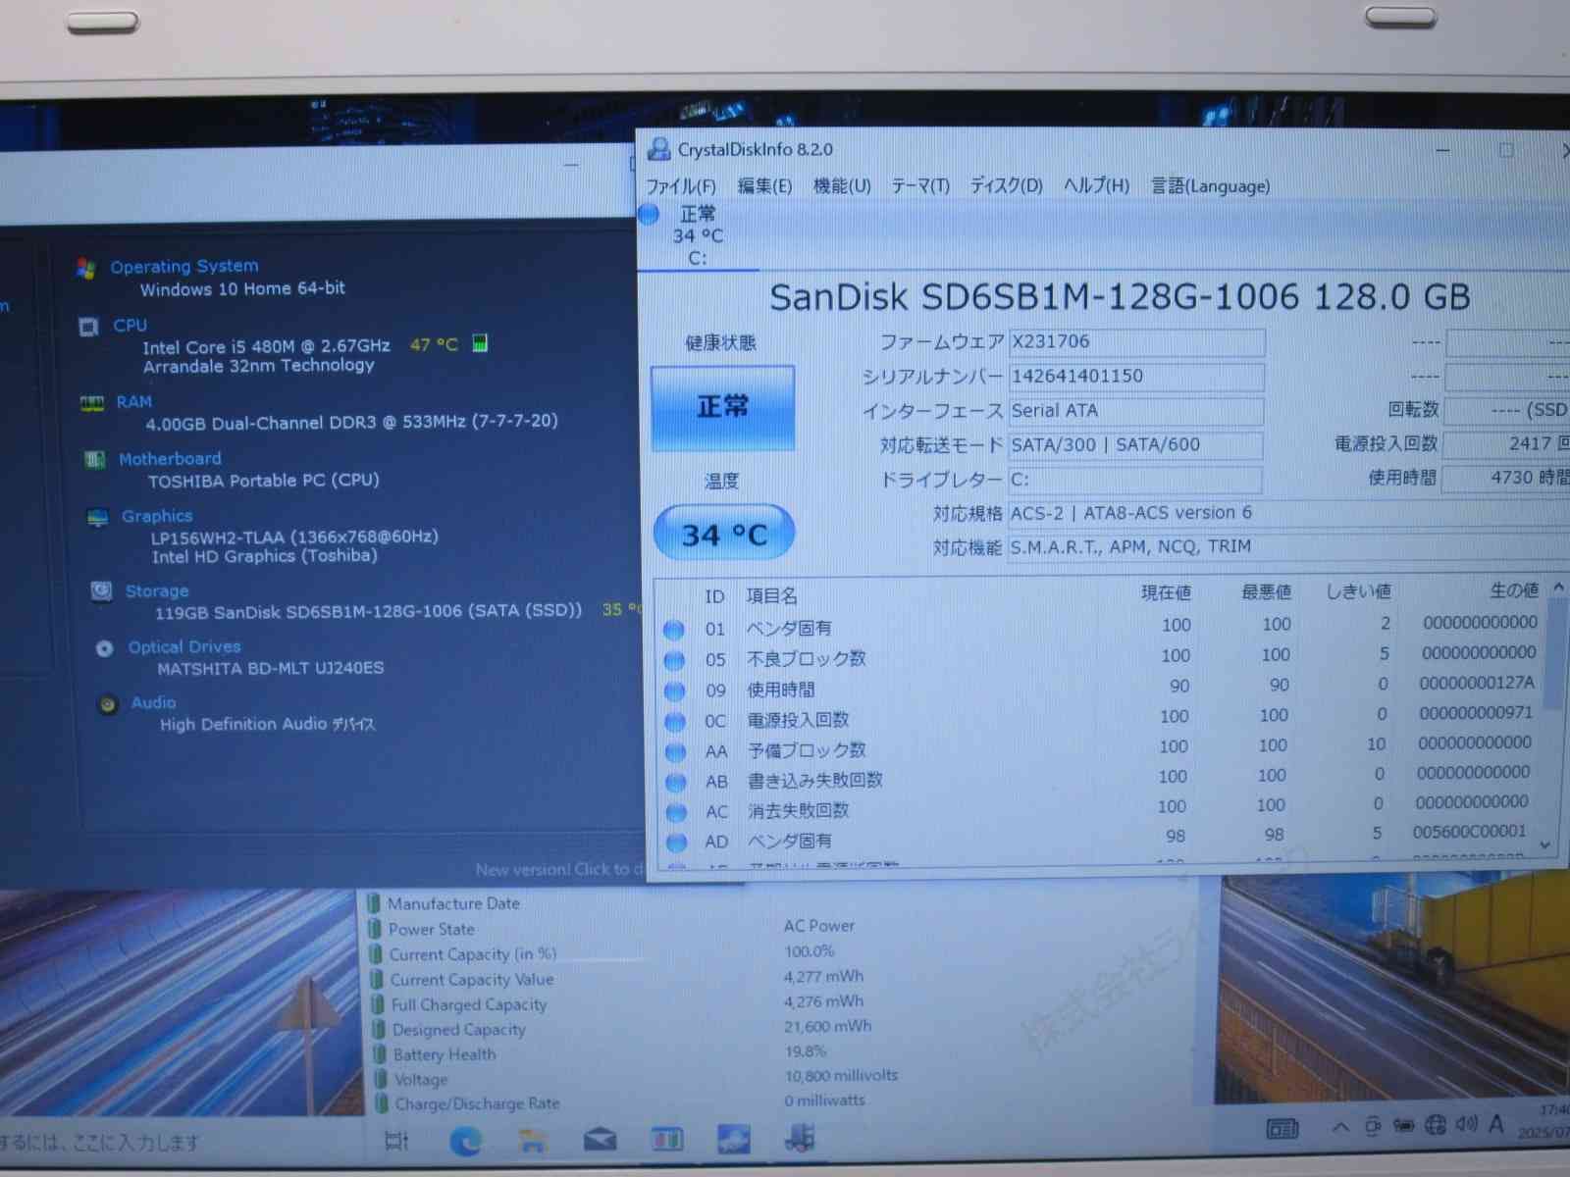Click the SMART list scroll-up arrow
Image resolution: width=1570 pixels, height=1177 pixels.
pyautogui.click(x=1557, y=588)
